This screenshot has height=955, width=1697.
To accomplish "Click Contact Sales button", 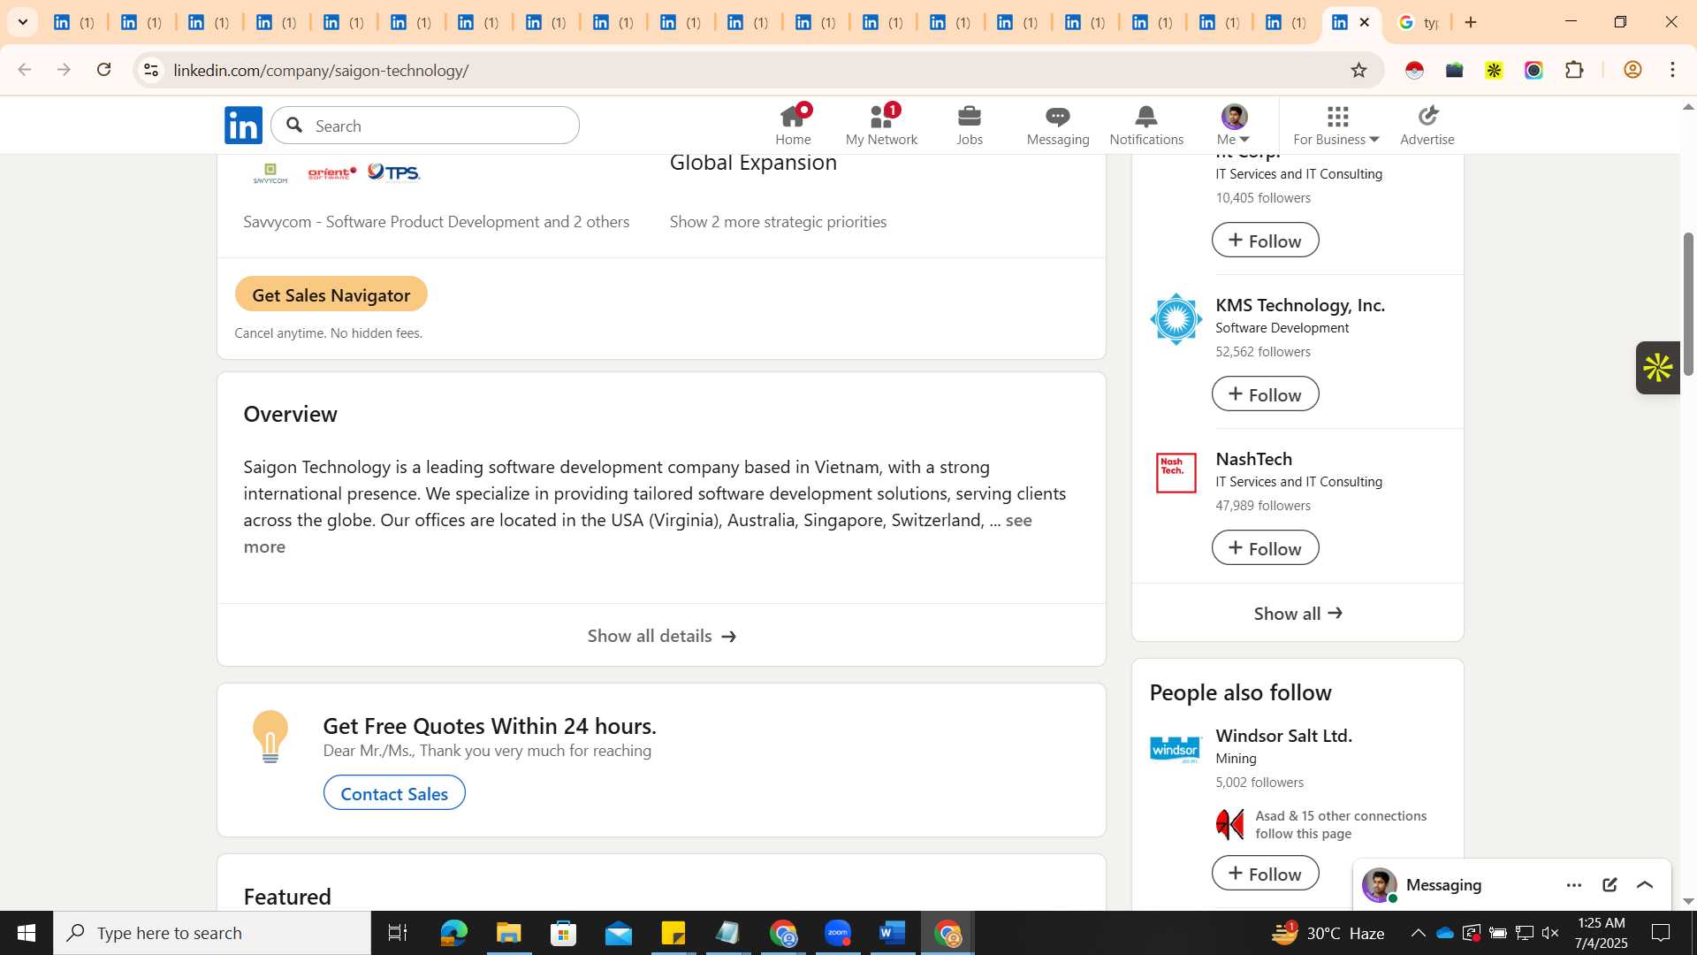I will pyautogui.click(x=394, y=793).
